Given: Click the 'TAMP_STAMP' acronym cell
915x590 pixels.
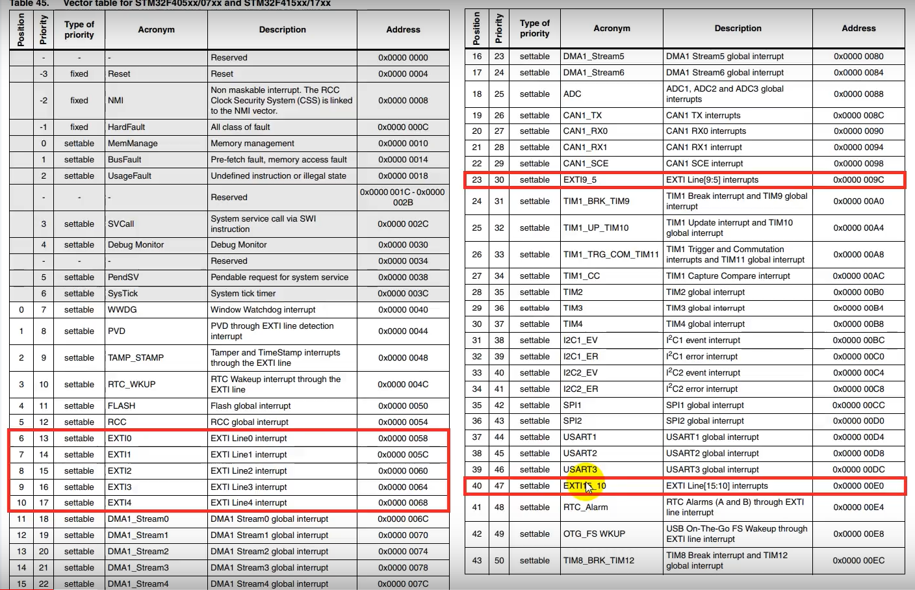Looking at the screenshot, I should point(156,357).
